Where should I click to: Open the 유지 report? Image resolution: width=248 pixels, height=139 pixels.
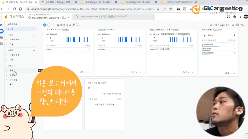[11, 84]
